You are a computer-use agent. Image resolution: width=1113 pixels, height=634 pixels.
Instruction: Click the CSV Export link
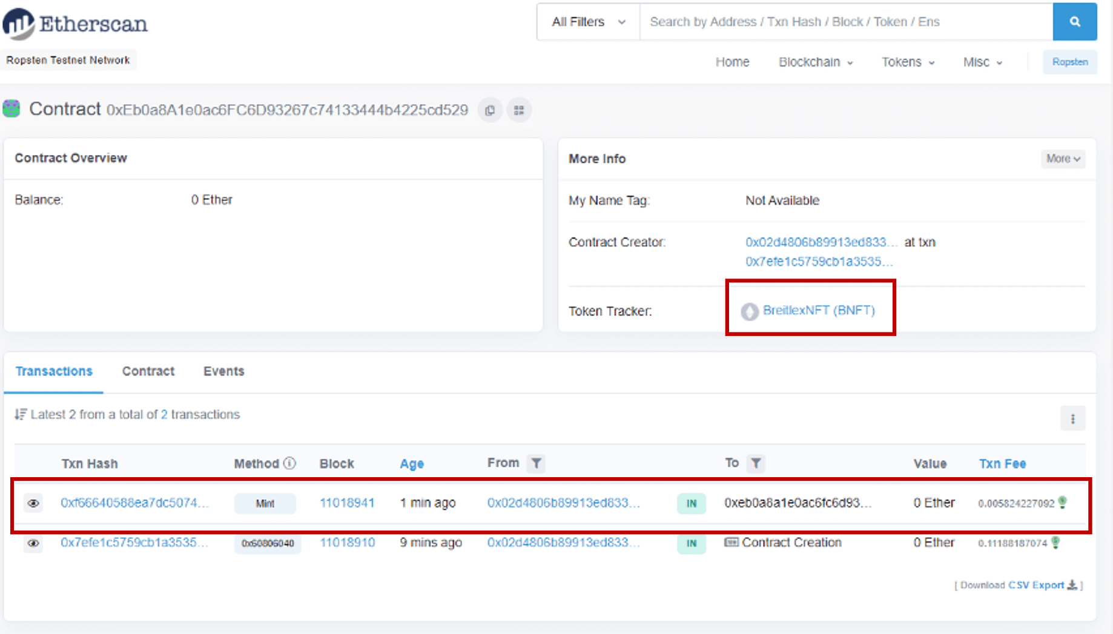click(1035, 585)
